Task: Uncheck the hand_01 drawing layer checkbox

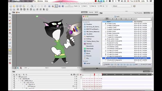Action: coord(14,86)
